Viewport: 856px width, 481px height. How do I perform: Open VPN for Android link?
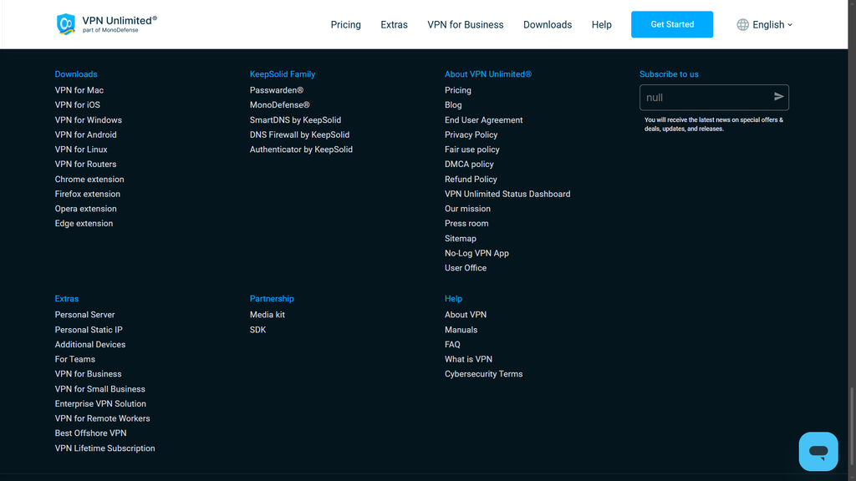point(86,134)
